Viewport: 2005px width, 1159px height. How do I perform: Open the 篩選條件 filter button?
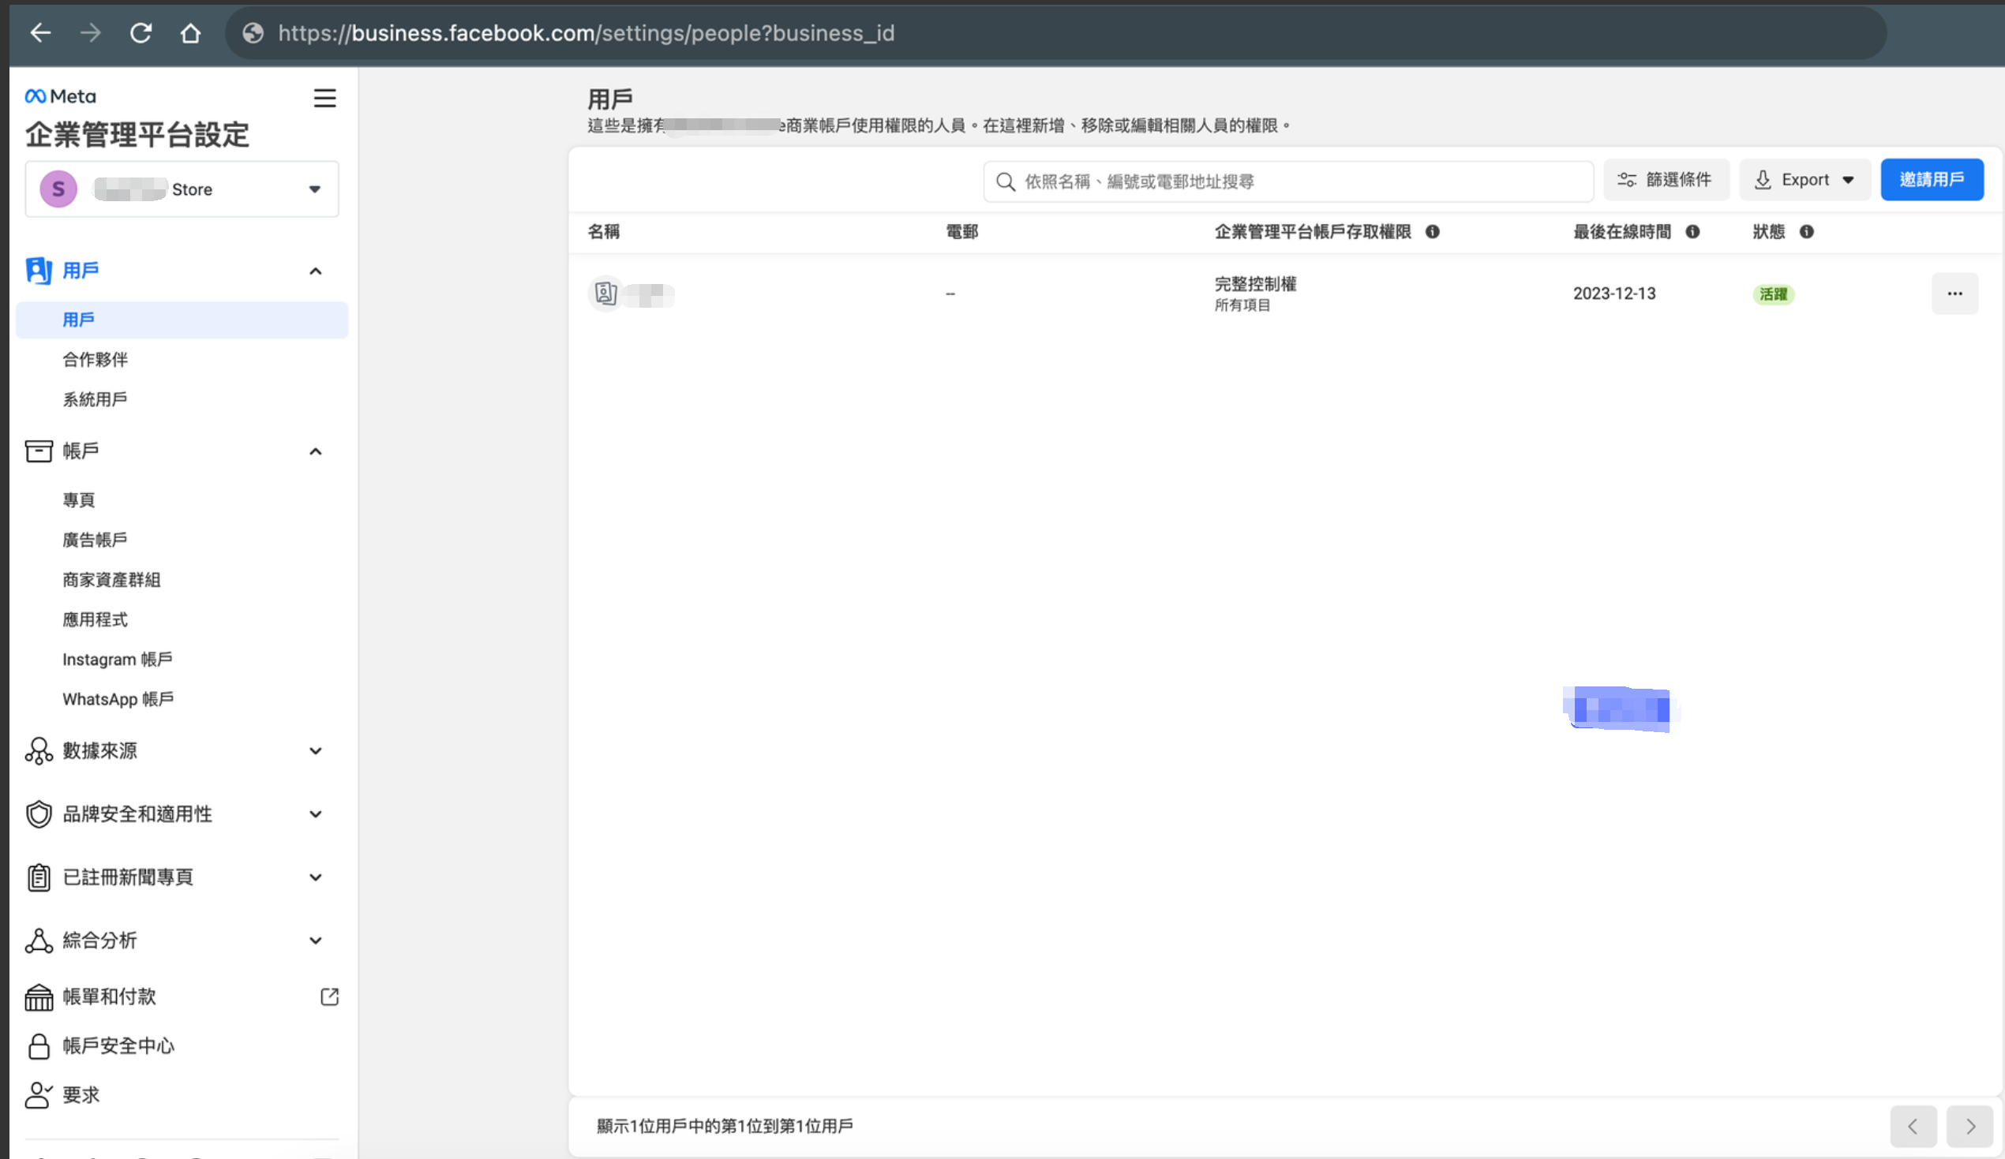tap(1666, 180)
